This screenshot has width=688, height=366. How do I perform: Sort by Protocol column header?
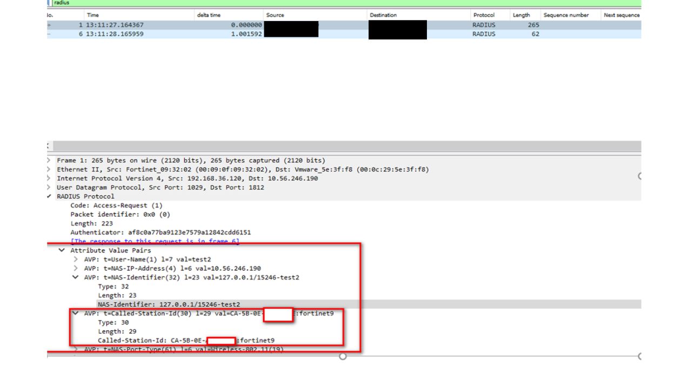point(484,15)
